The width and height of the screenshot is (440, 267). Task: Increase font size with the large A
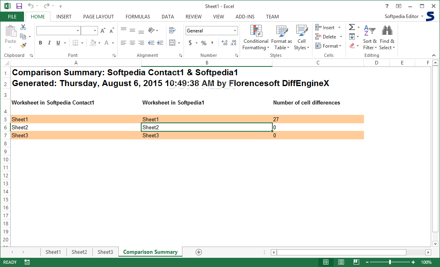(103, 30)
